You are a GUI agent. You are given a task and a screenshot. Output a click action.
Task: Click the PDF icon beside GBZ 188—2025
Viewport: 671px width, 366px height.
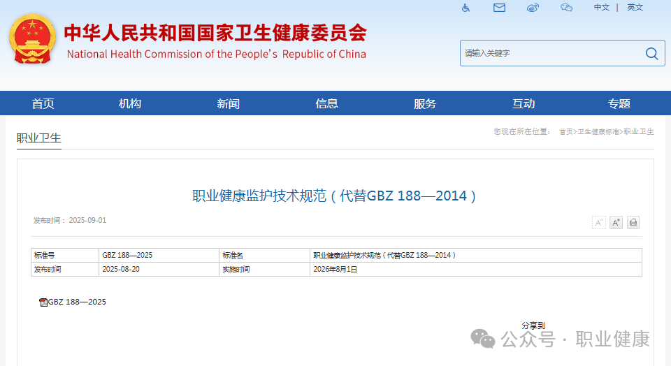tap(43, 302)
